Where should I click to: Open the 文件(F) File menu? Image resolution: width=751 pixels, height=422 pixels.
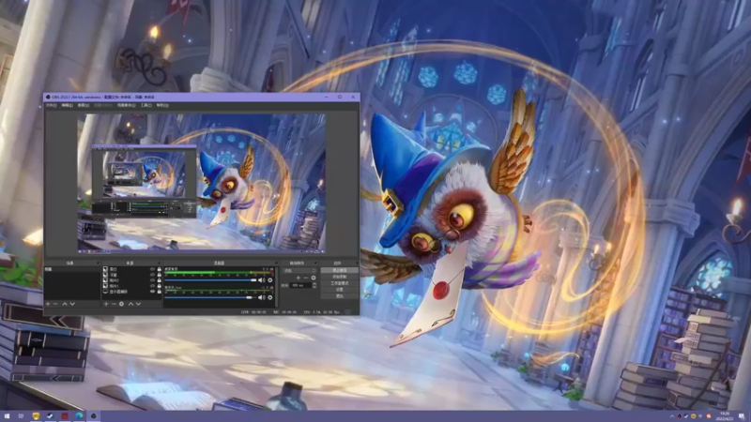tap(52, 105)
